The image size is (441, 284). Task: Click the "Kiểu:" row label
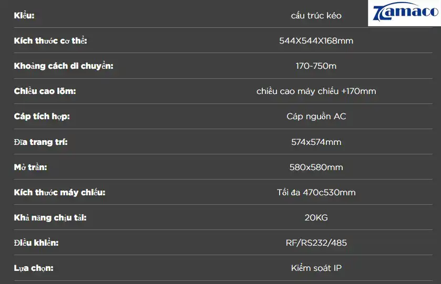coord(24,16)
